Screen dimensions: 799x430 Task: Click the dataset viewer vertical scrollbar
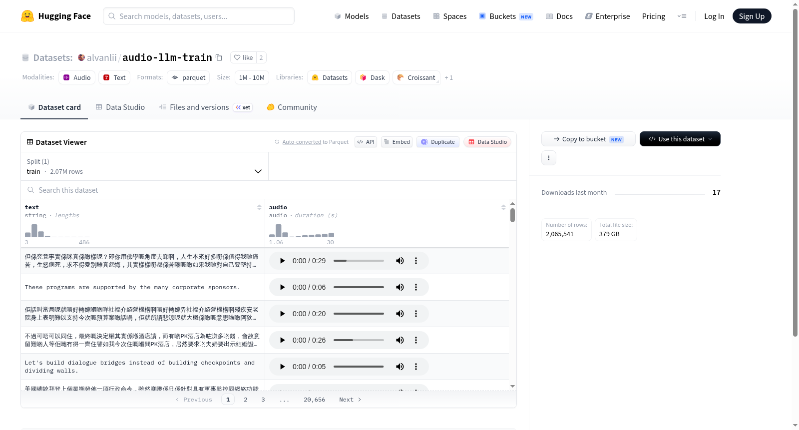(x=512, y=215)
